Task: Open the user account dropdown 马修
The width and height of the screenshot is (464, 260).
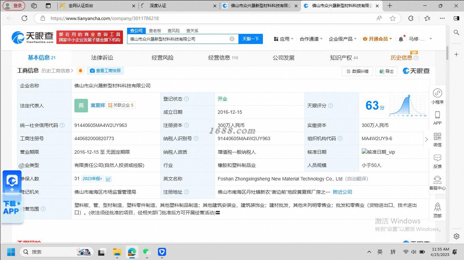Action: [x=420, y=39]
